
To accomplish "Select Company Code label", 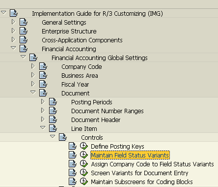I will (82, 67).
